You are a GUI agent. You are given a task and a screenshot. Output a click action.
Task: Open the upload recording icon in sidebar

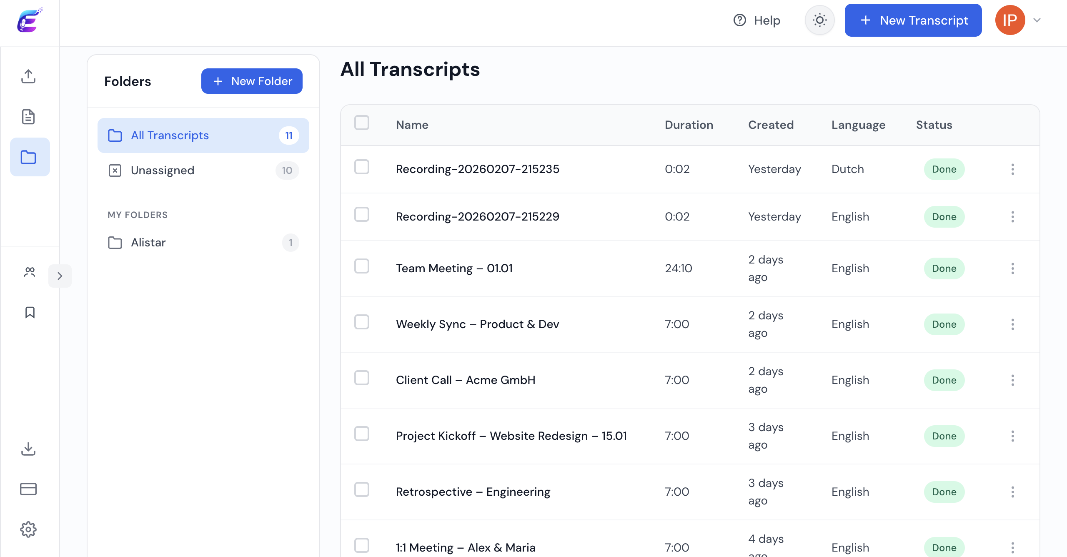pos(29,76)
